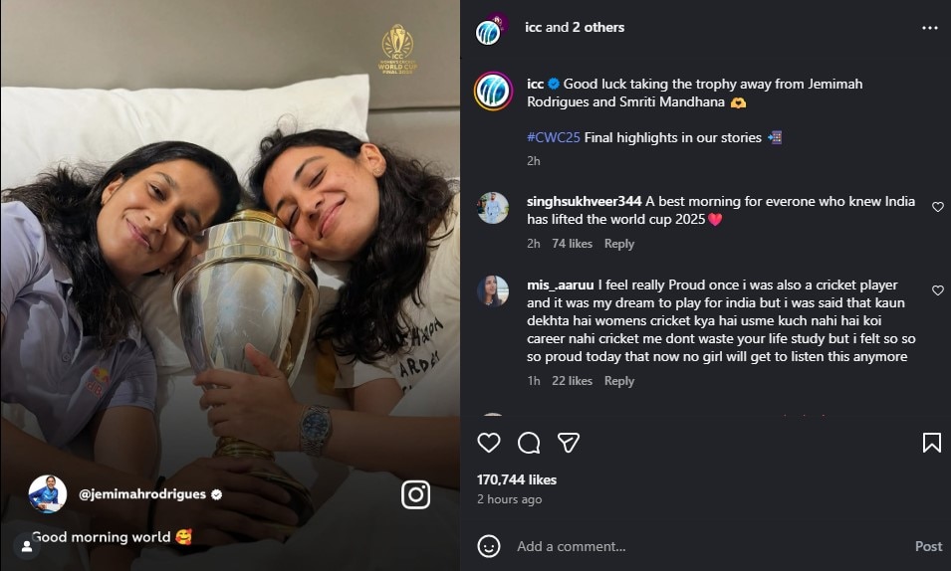View the 170,744 likes list
This screenshot has height=571, width=951.
516,479
